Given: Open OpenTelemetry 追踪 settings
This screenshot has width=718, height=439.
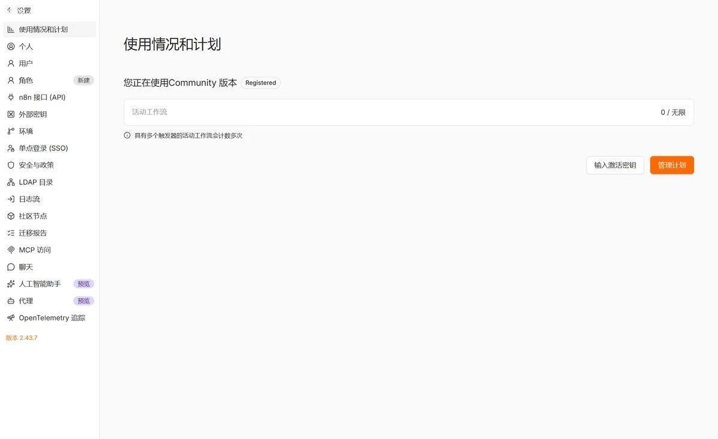Looking at the screenshot, I should [x=50, y=318].
